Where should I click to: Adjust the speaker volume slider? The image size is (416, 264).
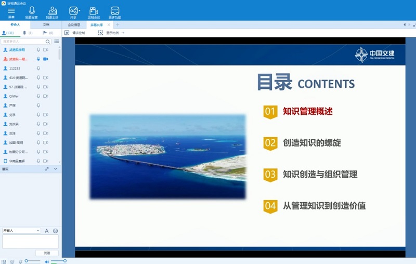[58, 261]
